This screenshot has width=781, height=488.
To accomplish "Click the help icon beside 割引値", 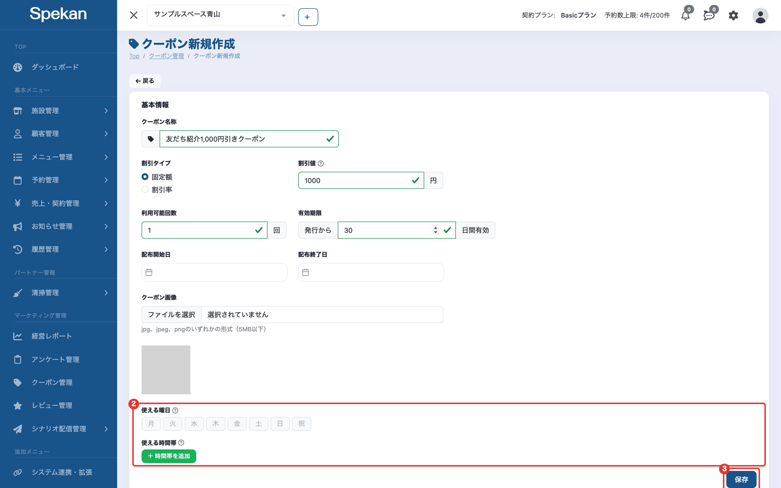I will (x=321, y=163).
